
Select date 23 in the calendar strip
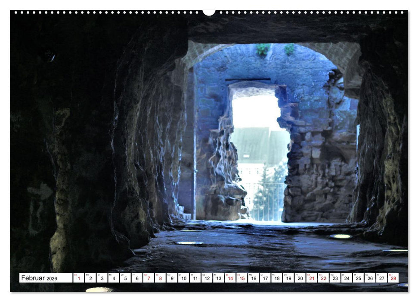334,278
